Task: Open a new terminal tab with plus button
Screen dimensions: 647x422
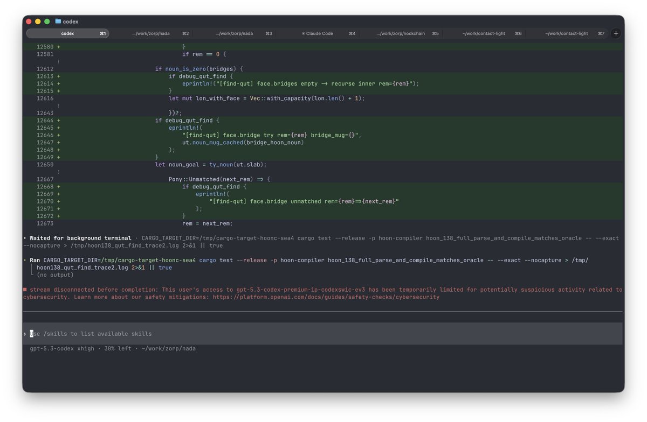Action: click(616, 33)
